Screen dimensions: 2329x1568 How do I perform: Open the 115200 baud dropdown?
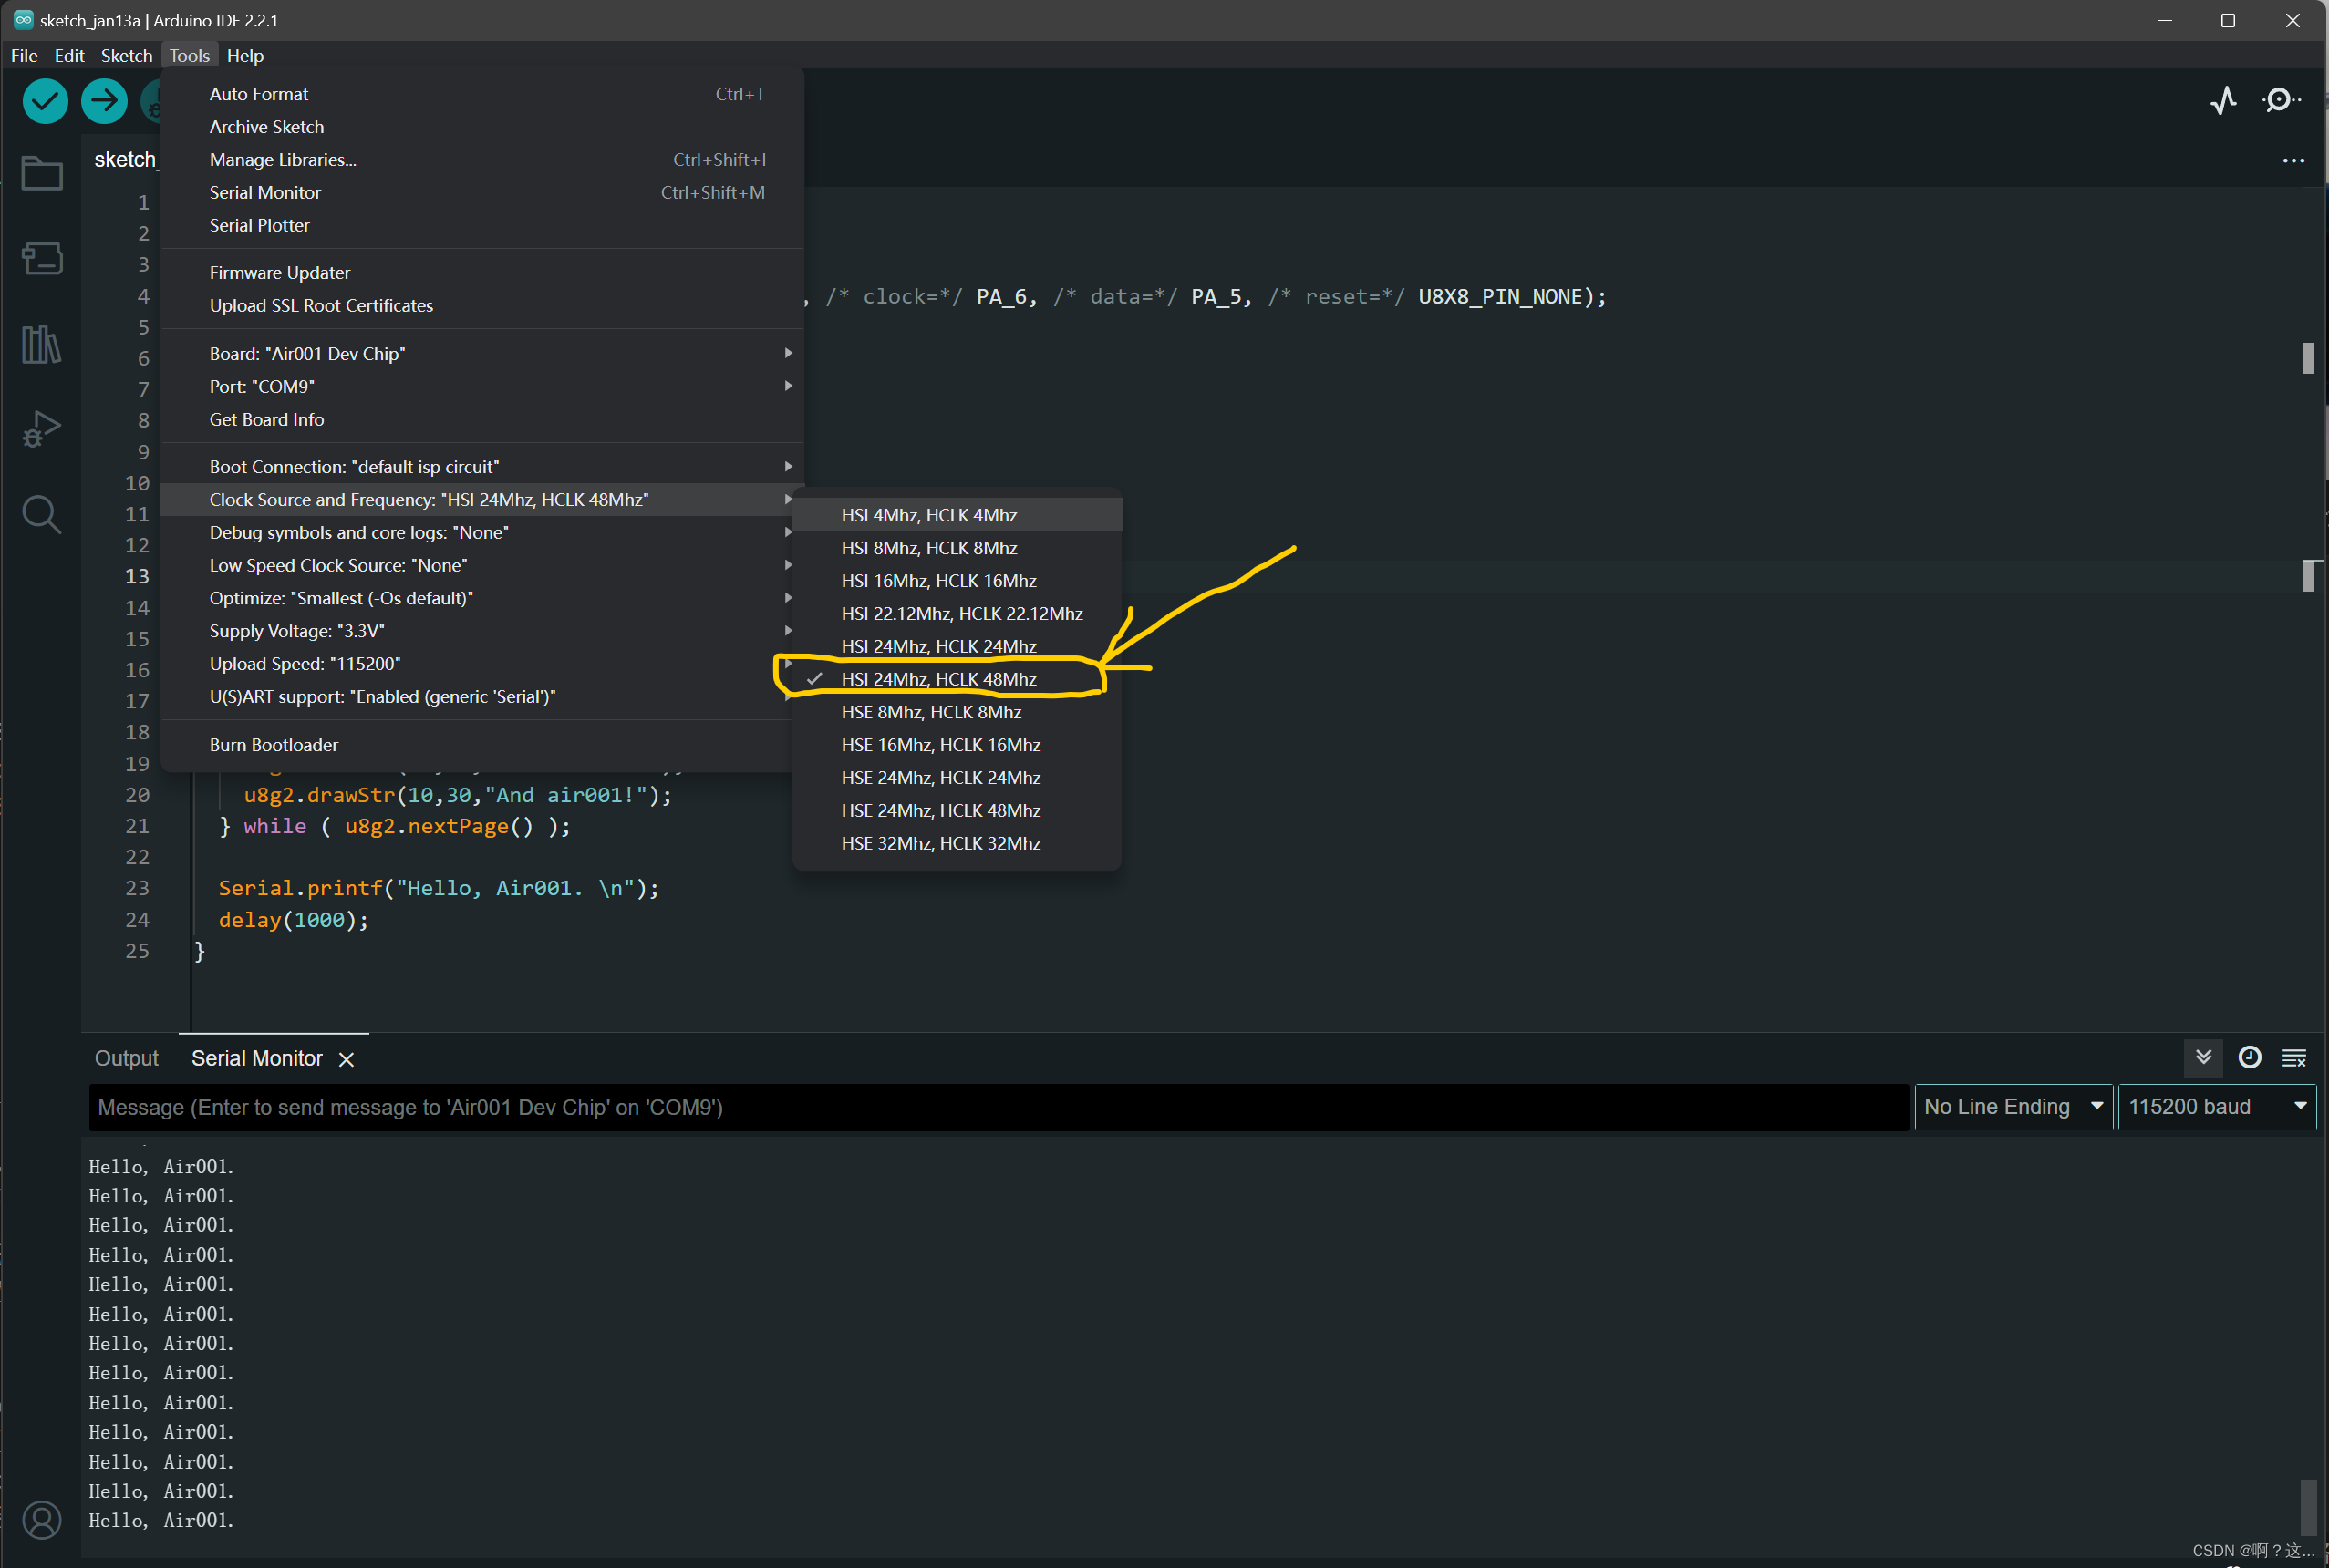pos(2216,1107)
